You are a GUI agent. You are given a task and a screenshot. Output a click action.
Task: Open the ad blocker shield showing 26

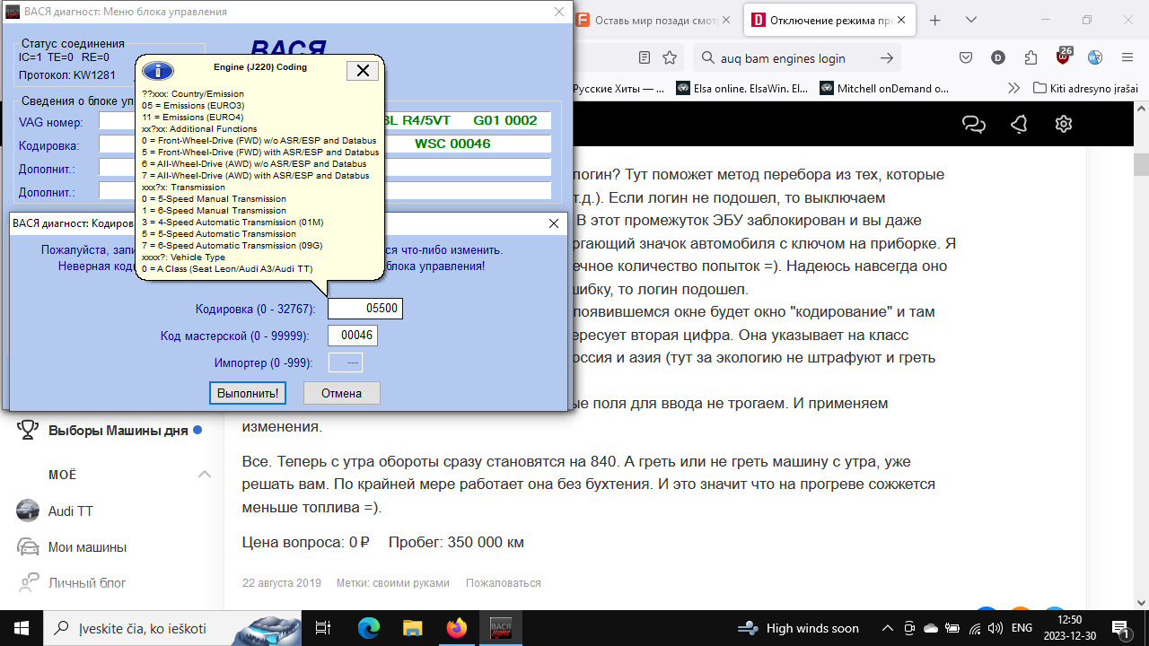pos(1063,57)
